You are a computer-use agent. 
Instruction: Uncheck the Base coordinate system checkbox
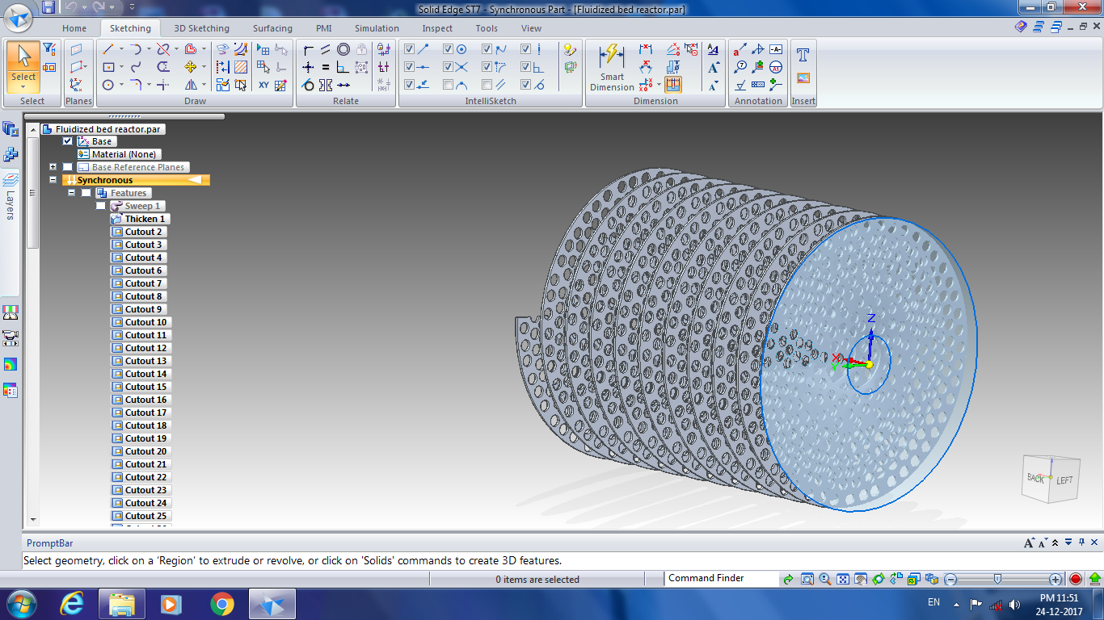[68, 141]
